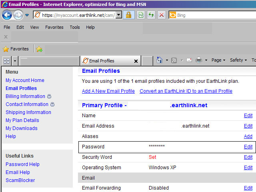
Task: Click the Home page icon
Action: pos(160,60)
